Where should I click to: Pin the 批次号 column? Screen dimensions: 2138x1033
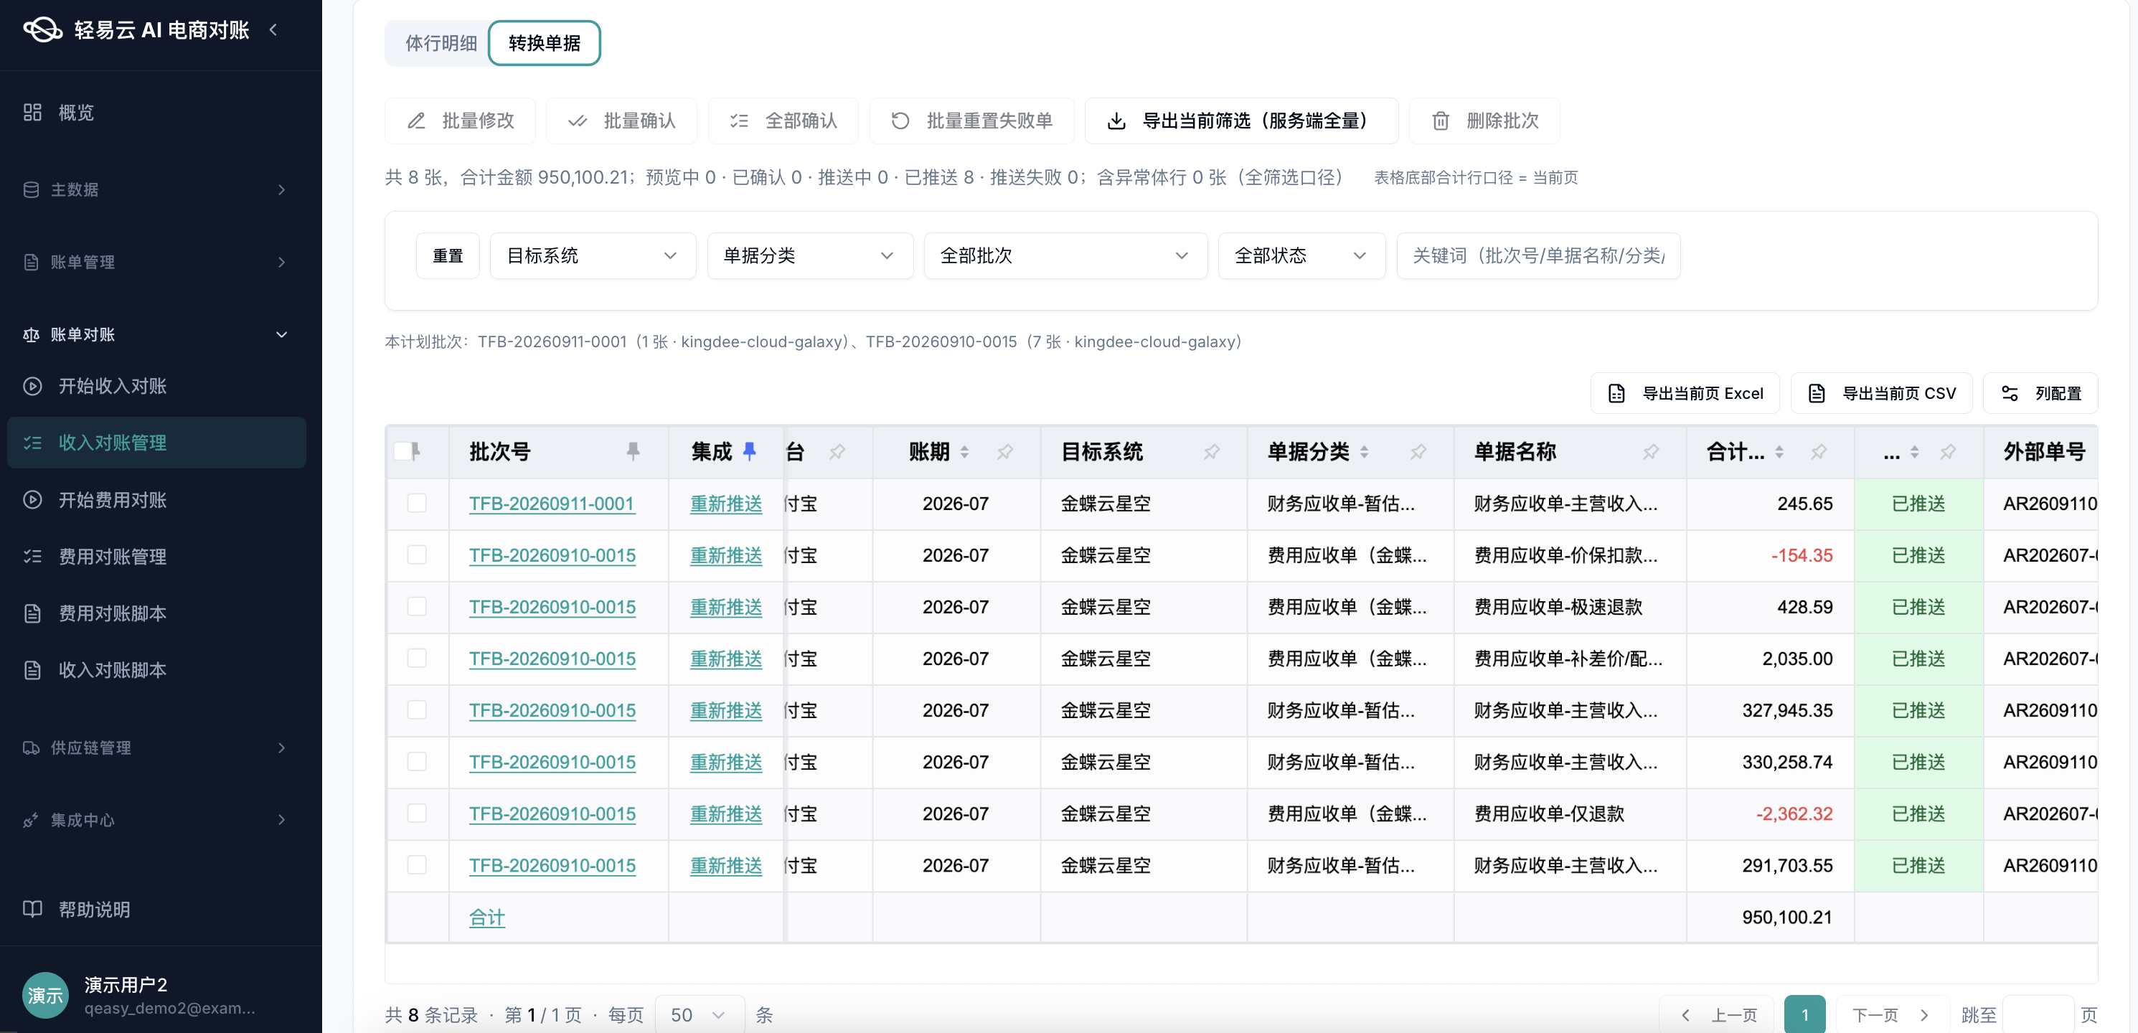coord(634,451)
